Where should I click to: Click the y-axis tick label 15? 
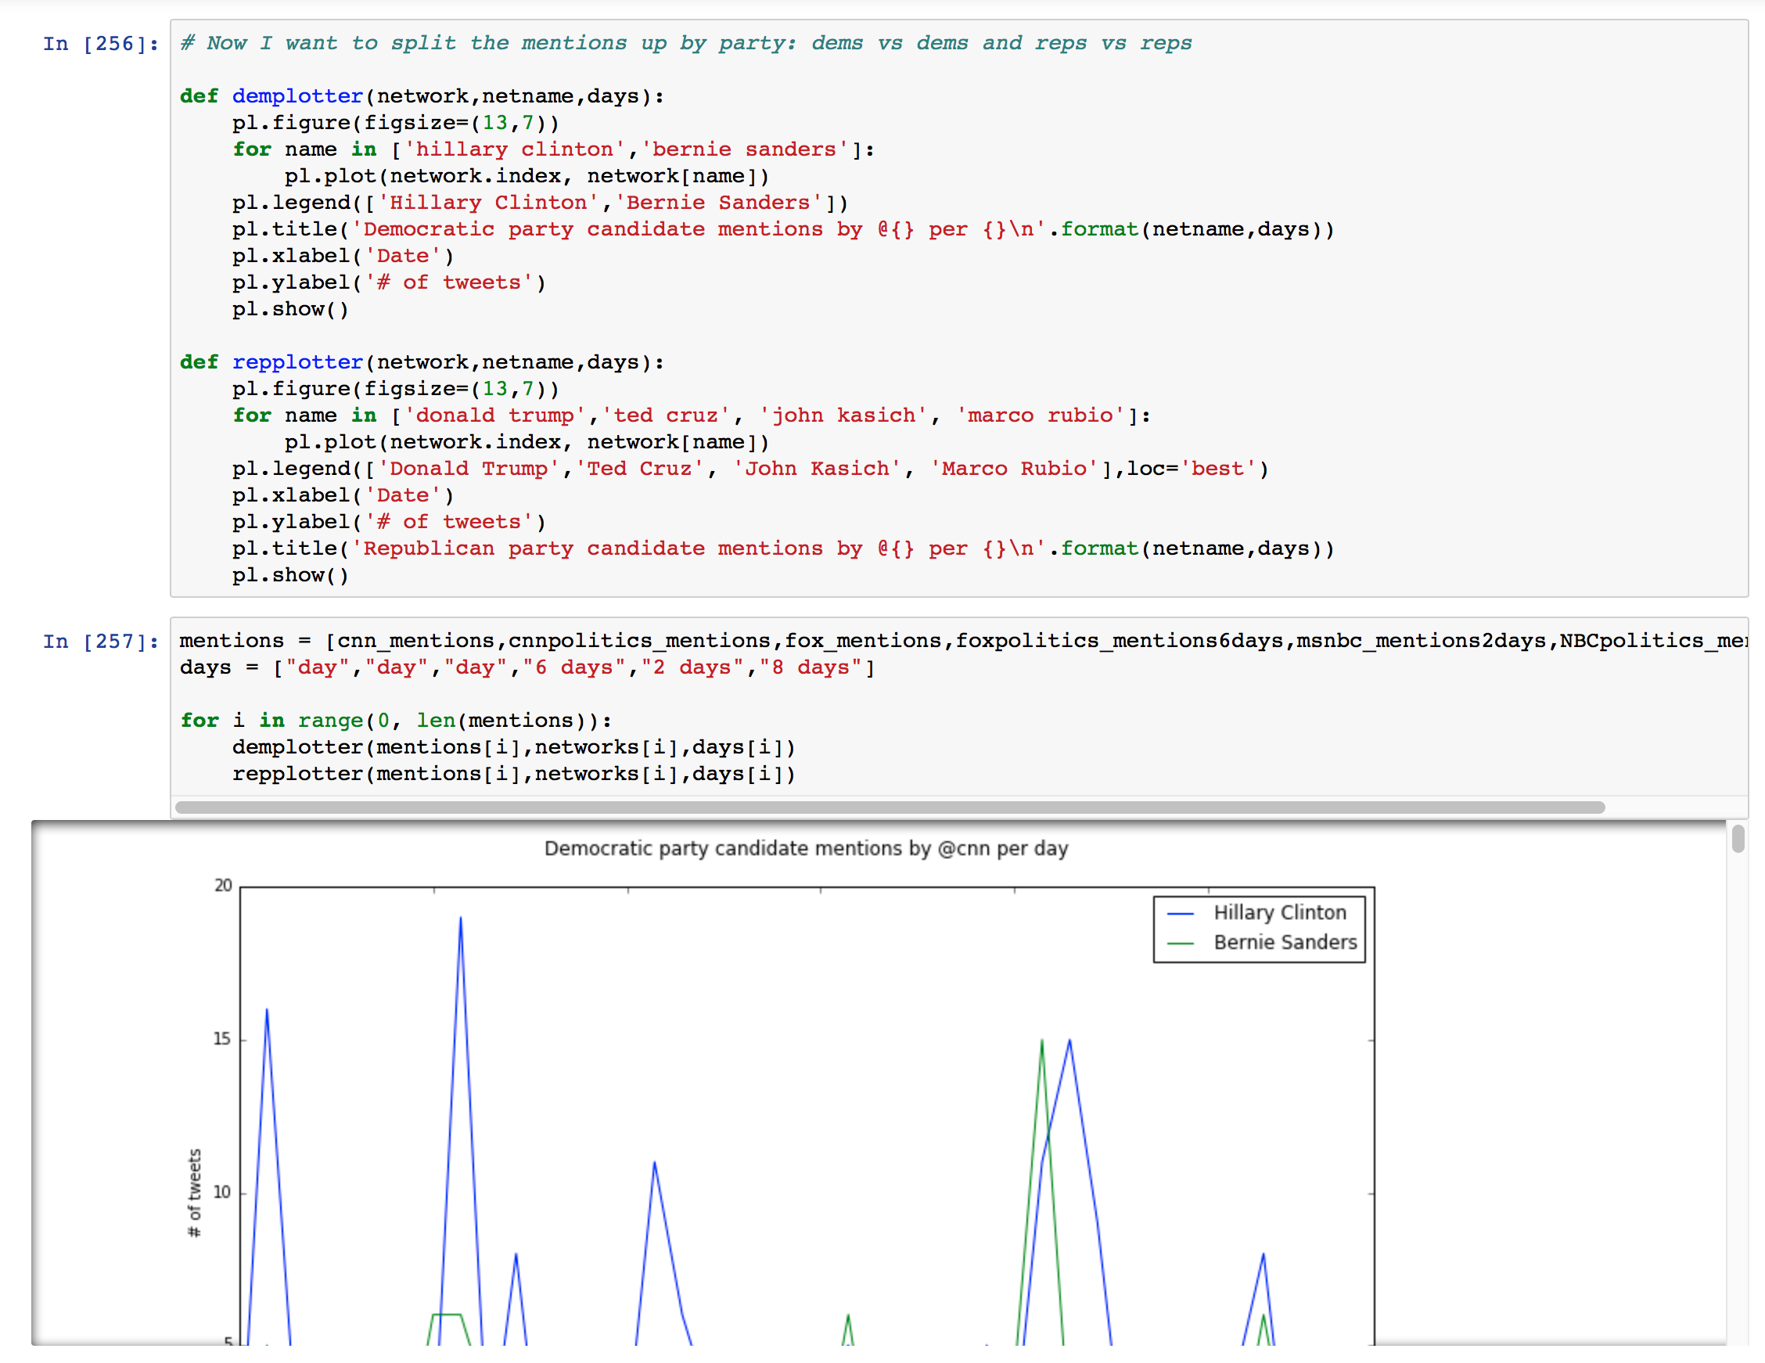(x=222, y=1040)
